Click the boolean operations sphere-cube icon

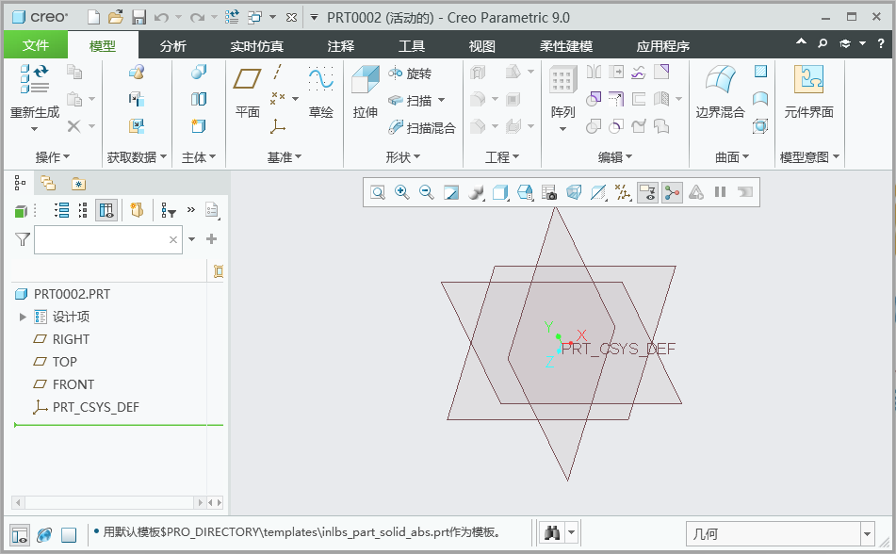click(198, 72)
